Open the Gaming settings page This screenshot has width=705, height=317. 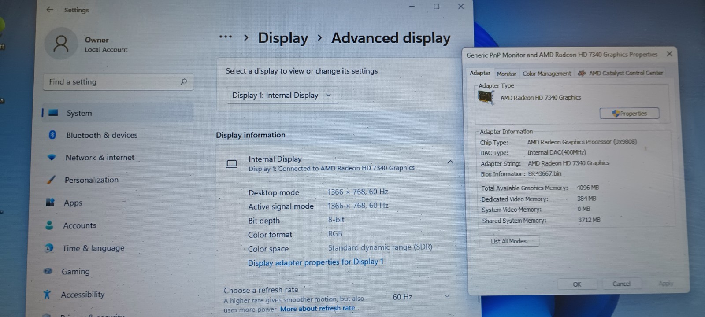click(x=75, y=272)
